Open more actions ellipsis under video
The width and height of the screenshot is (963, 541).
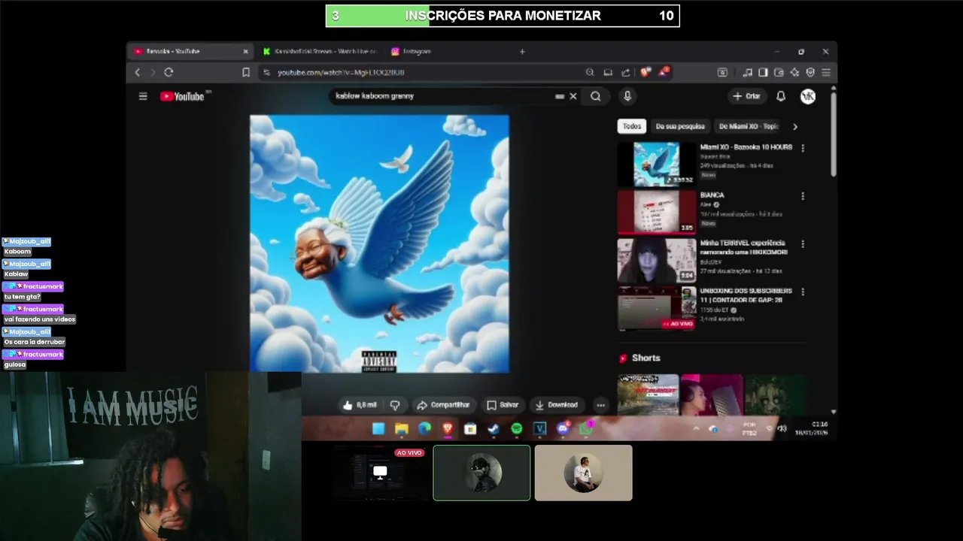click(600, 405)
